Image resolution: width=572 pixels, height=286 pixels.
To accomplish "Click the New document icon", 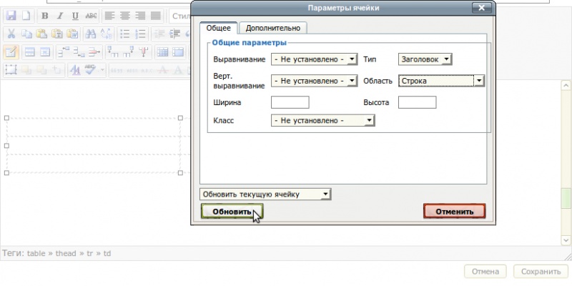I will (25, 16).
